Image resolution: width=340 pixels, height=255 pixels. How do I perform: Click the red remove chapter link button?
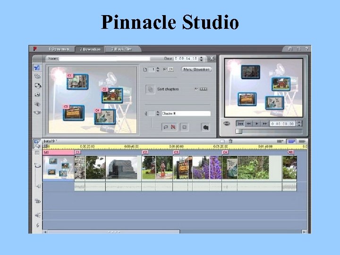tap(173, 127)
